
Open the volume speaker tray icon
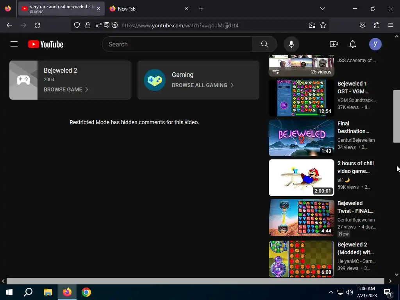pyautogui.click(x=350, y=292)
